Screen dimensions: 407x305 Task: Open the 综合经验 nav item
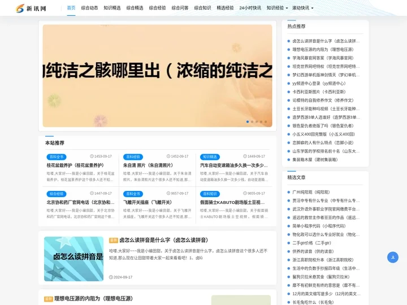click(x=157, y=8)
